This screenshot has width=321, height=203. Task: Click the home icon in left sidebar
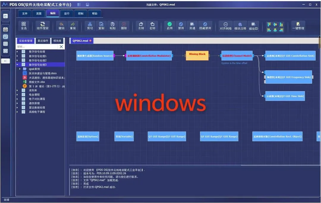coord(6,29)
